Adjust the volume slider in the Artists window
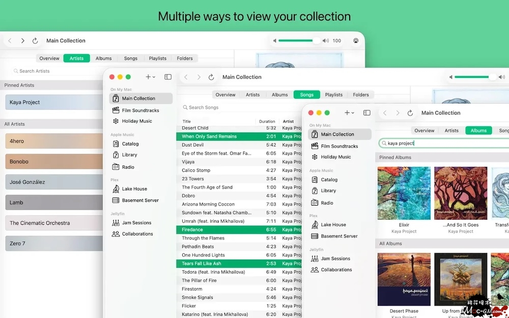509x318 pixels. (299, 41)
